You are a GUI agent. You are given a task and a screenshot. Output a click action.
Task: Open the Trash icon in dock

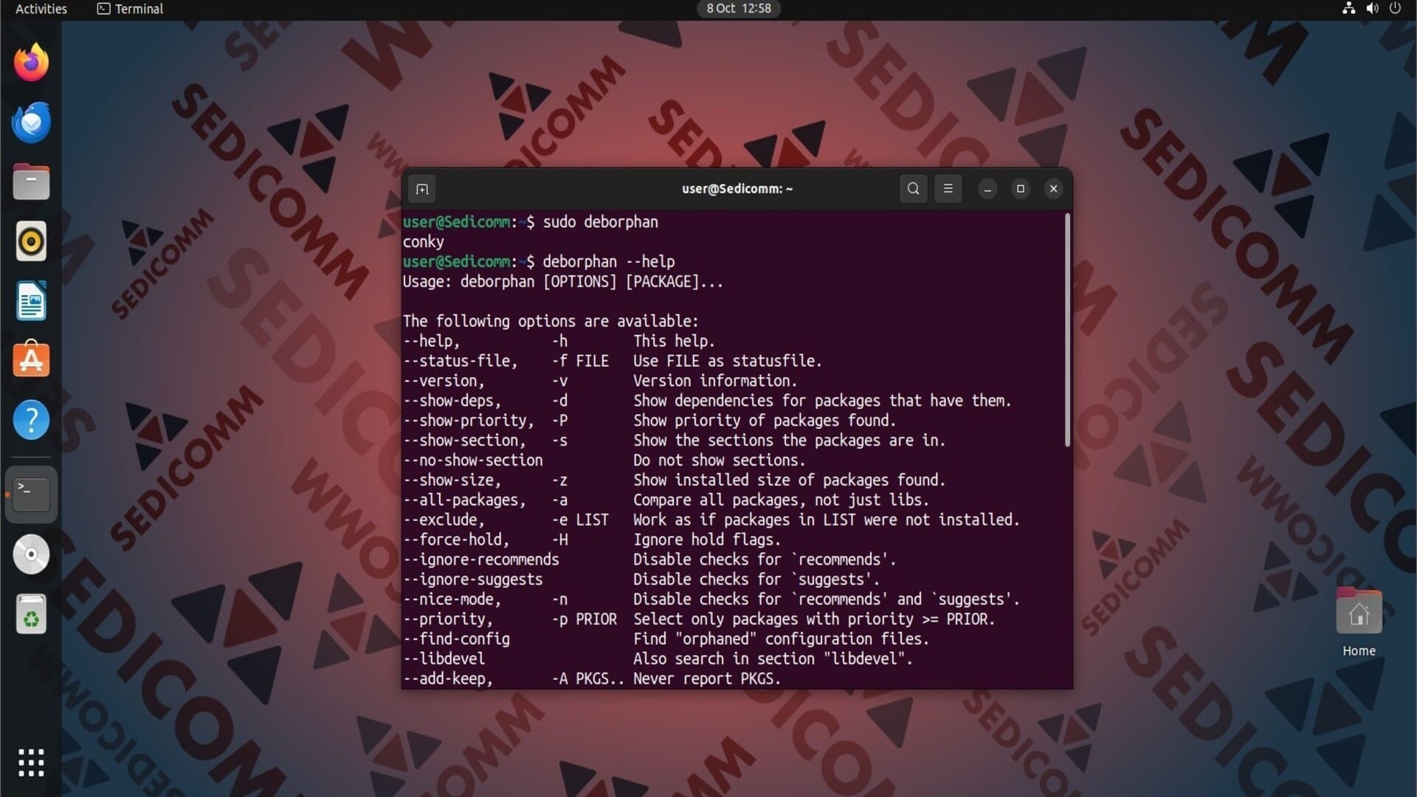[31, 614]
